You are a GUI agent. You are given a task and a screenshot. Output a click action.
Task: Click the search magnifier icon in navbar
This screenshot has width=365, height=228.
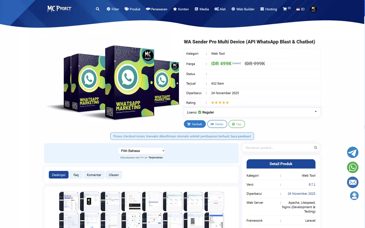click(98, 9)
